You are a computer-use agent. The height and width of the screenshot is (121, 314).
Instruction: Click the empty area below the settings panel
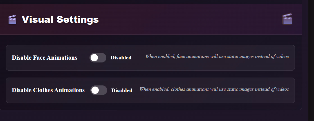tap(152, 116)
